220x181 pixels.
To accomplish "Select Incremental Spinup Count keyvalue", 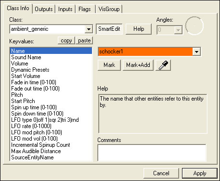I will 51,145.
